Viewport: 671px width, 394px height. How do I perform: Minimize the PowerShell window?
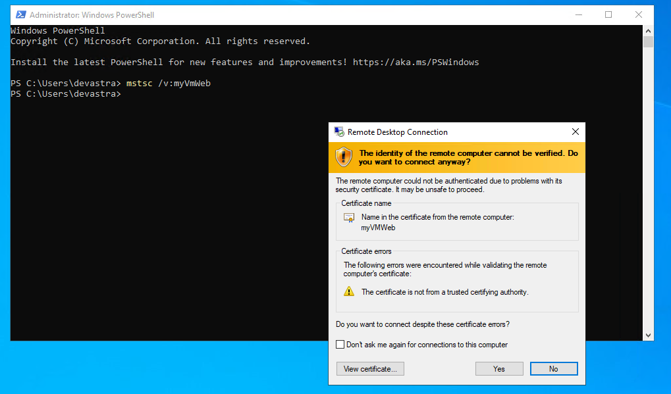(579, 15)
